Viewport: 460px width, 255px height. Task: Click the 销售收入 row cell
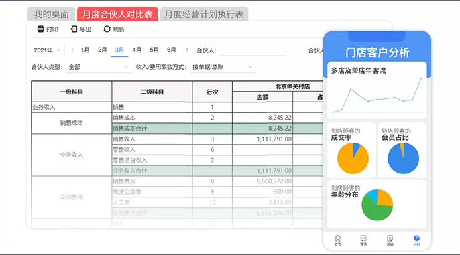coord(152,139)
